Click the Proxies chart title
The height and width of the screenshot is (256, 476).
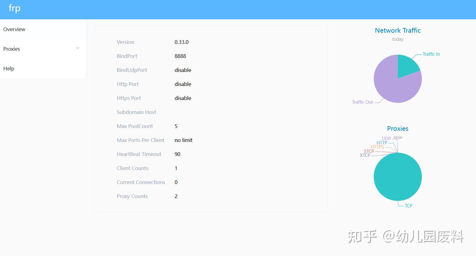398,129
